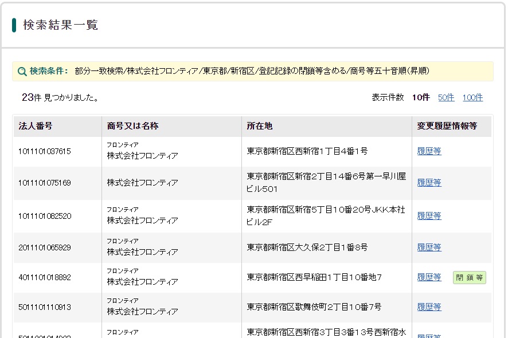508x338 pixels.
Task: Select corporate number 2011101065929
Action: 44,247
